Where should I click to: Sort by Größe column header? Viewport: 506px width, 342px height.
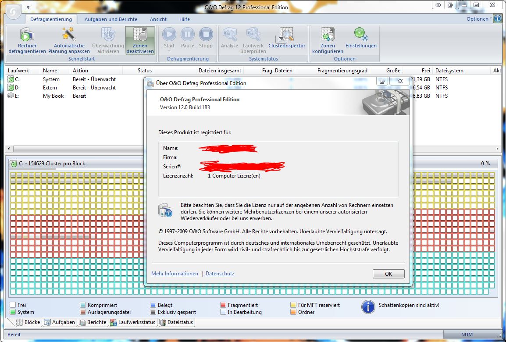tap(386, 70)
